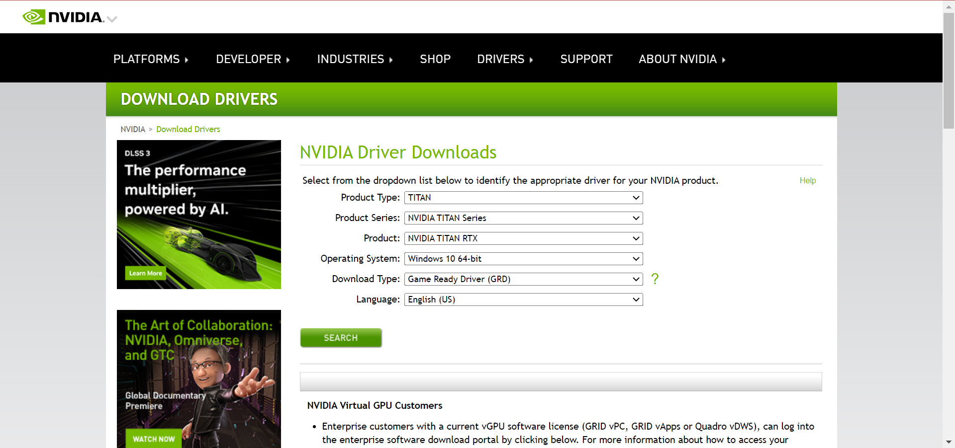Viewport: 955px width, 448px height.
Task: Click Learn More on the DLSS 3 banner
Action: [145, 273]
